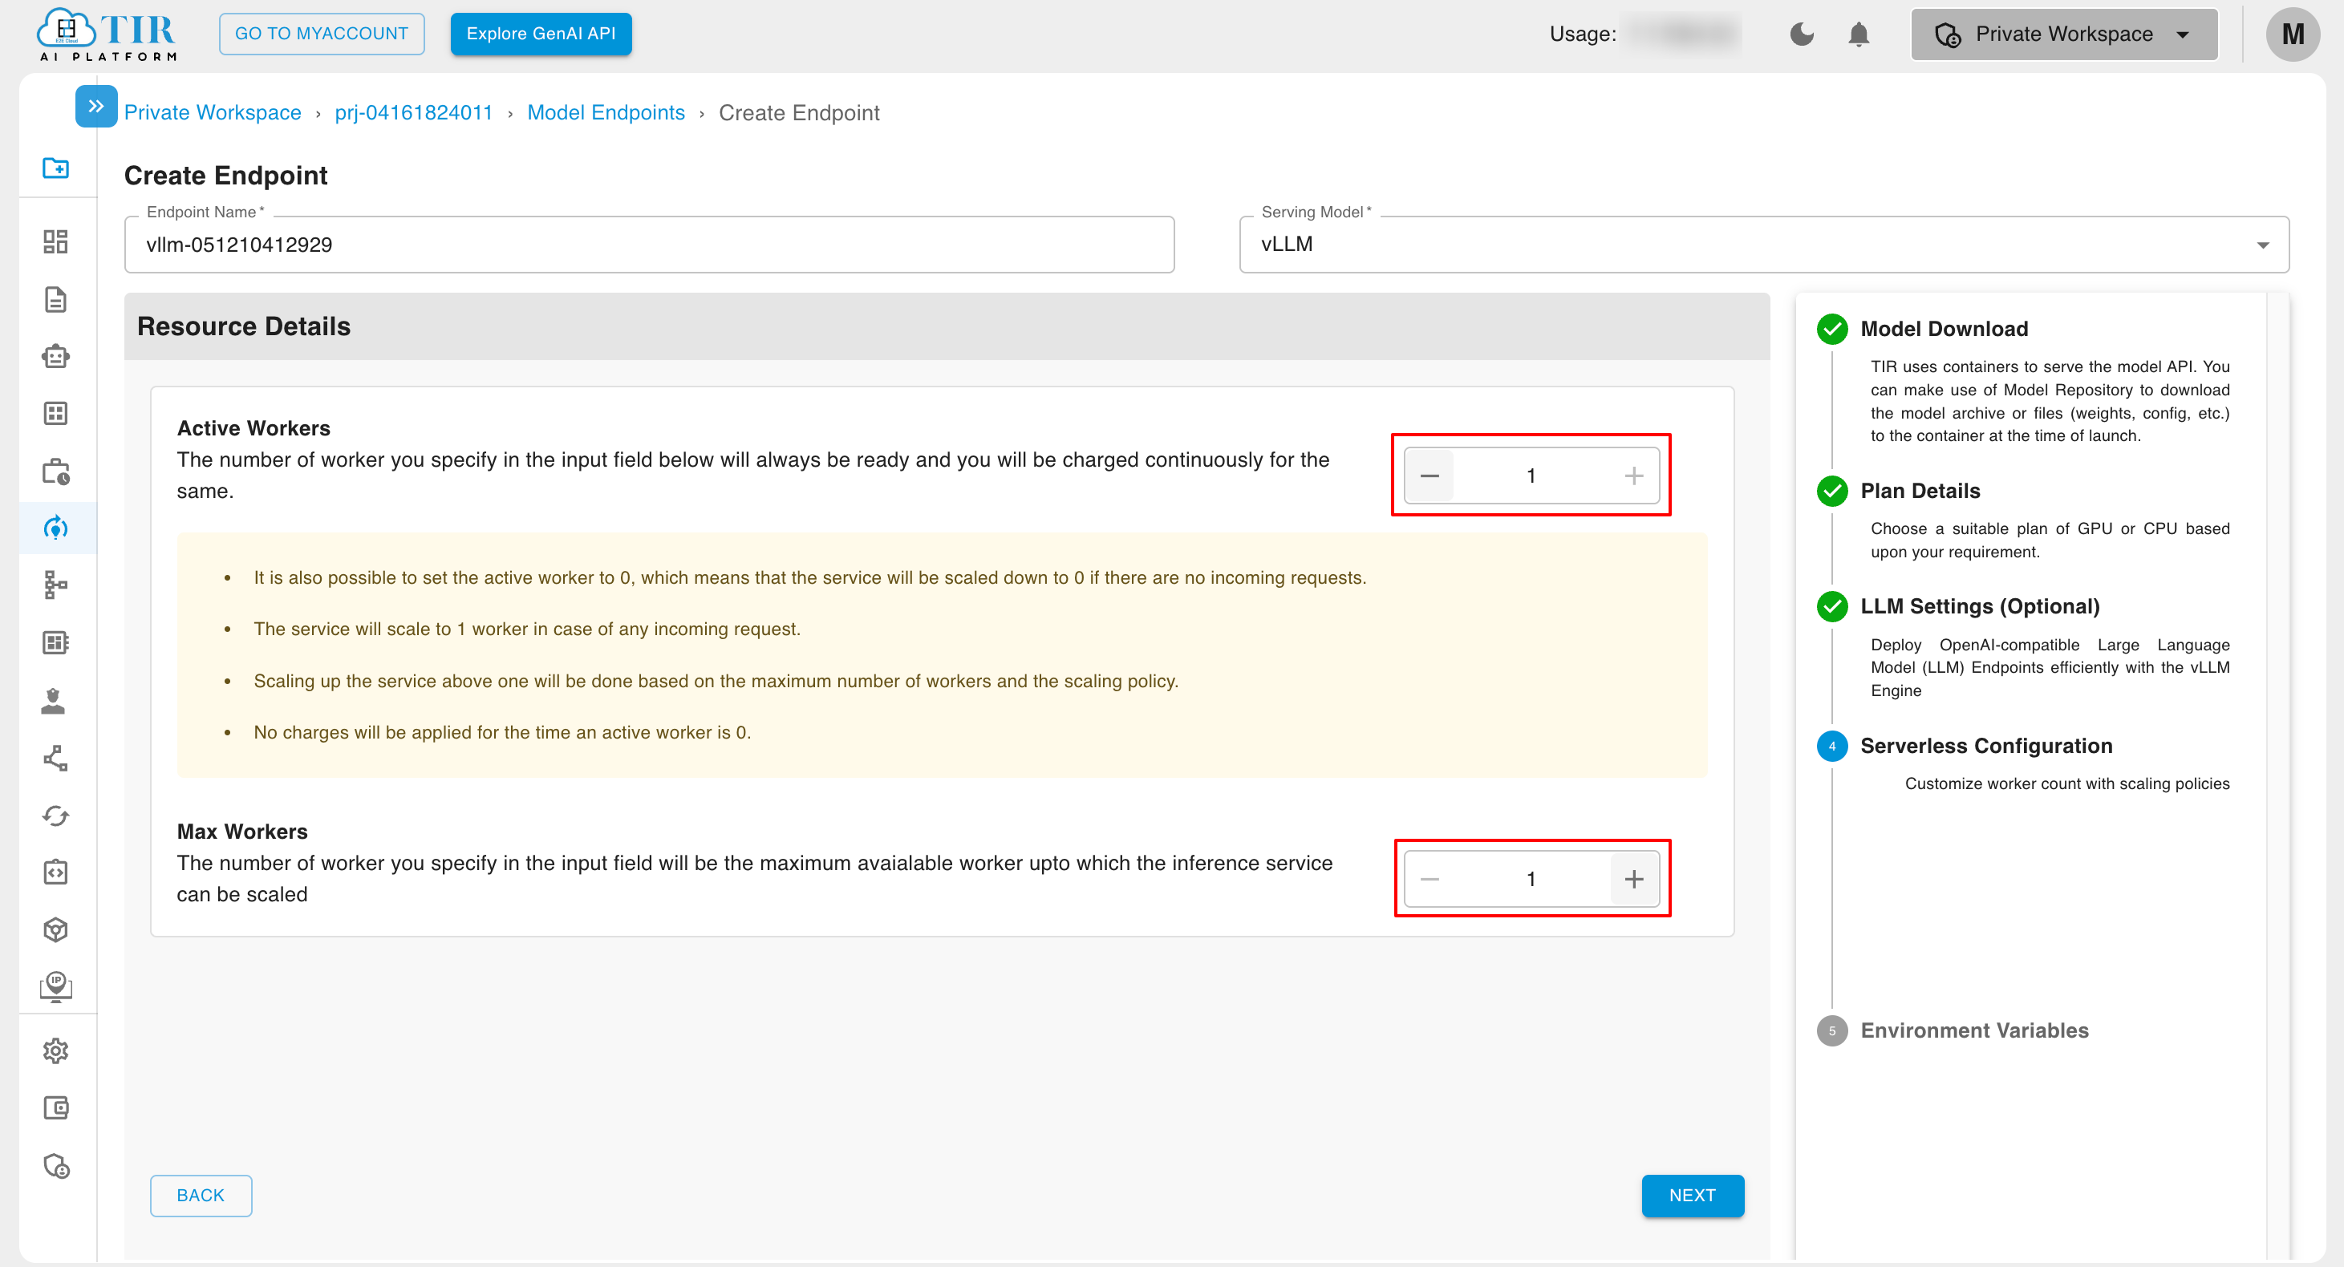The width and height of the screenshot is (2344, 1267).
Task: Decrease Active Workers with minus button
Action: tap(1429, 476)
